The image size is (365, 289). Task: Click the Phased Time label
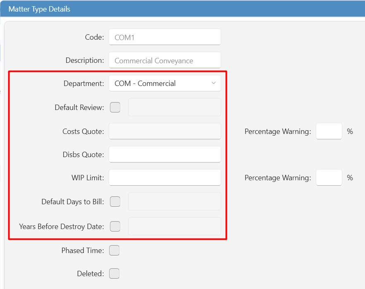coord(83,250)
